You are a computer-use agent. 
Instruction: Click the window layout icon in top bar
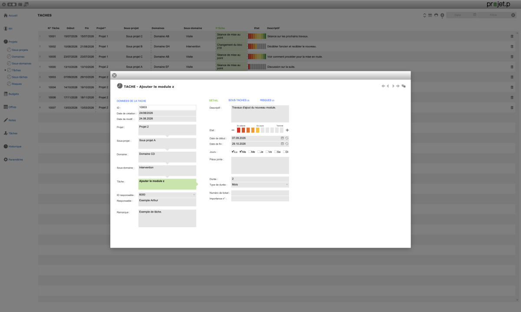[26, 4]
